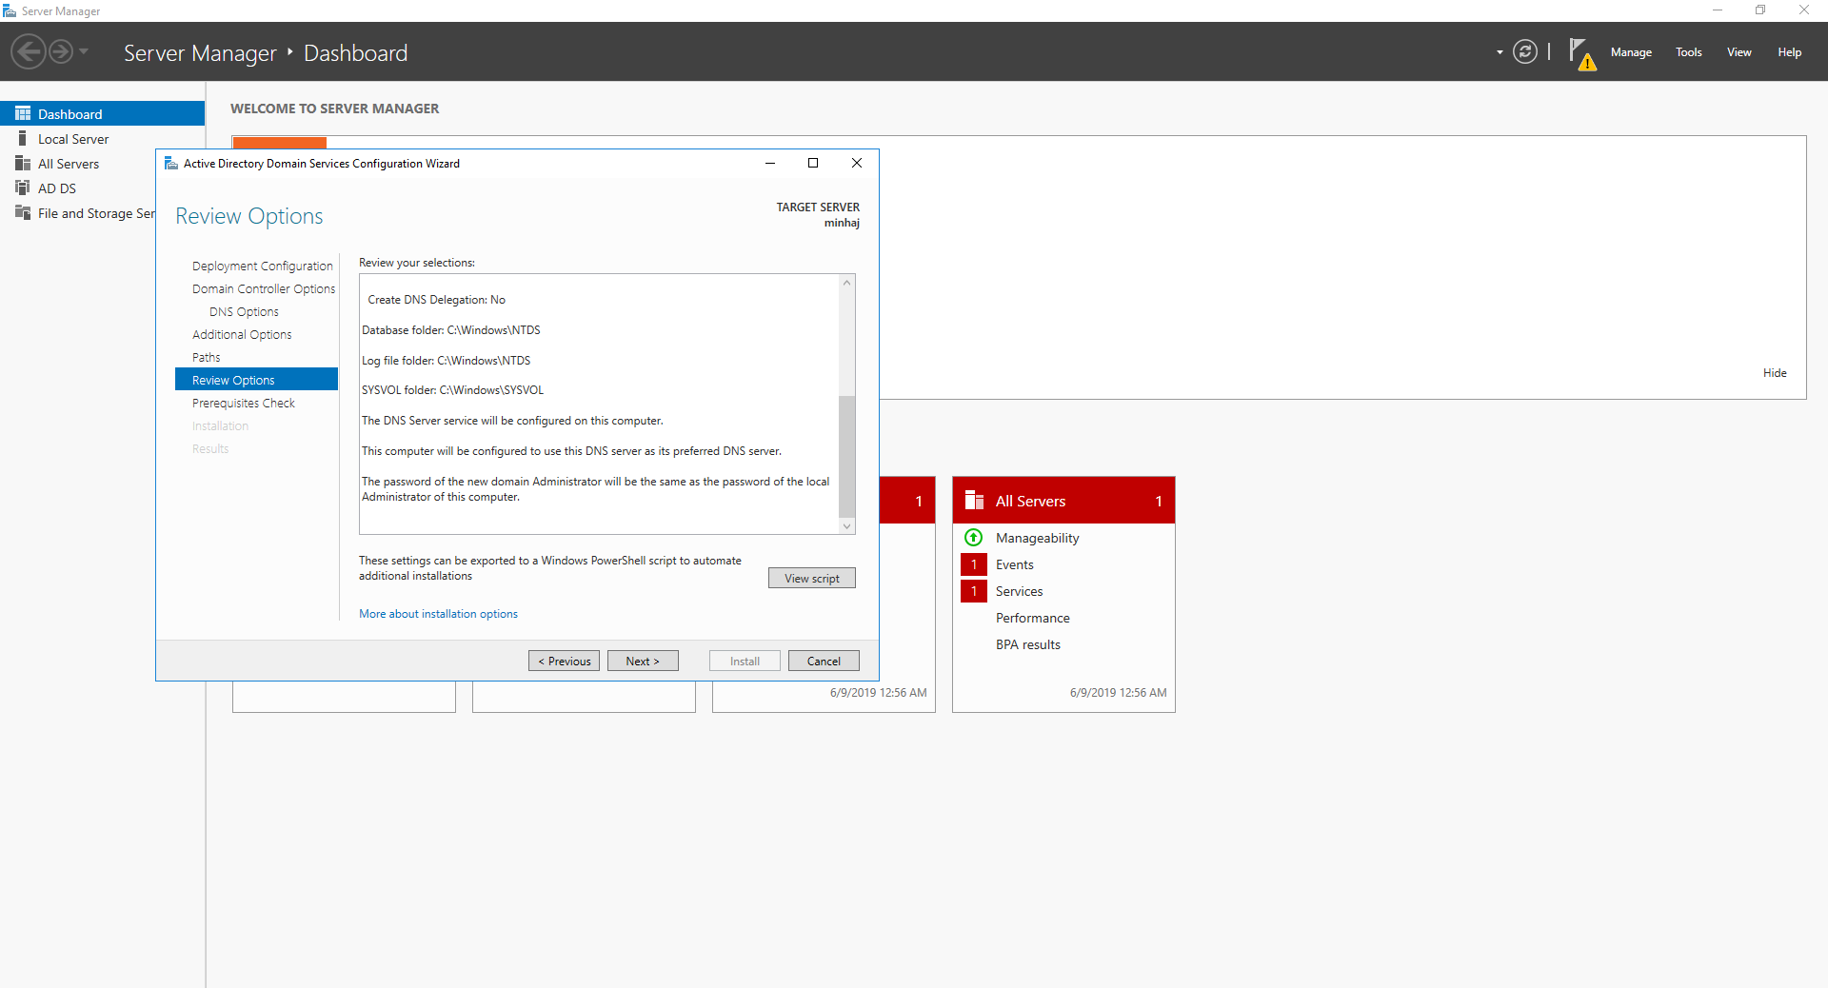The height and width of the screenshot is (988, 1828).
Task: Click the green Manageability status icon
Action: (973, 538)
